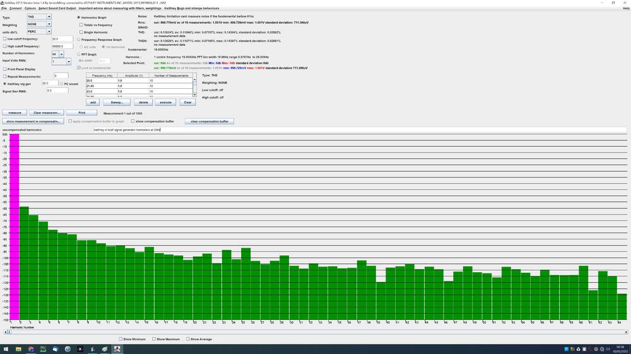The width and height of the screenshot is (631, 354).
Task: Click the active Keithley app taskbar icon
Action: coord(117,349)
